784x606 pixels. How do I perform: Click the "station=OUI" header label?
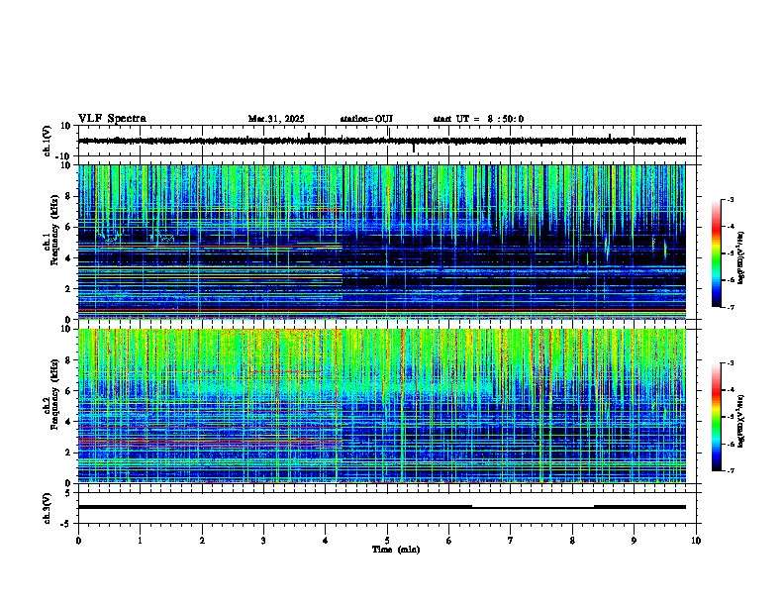(x=366, y=119)
